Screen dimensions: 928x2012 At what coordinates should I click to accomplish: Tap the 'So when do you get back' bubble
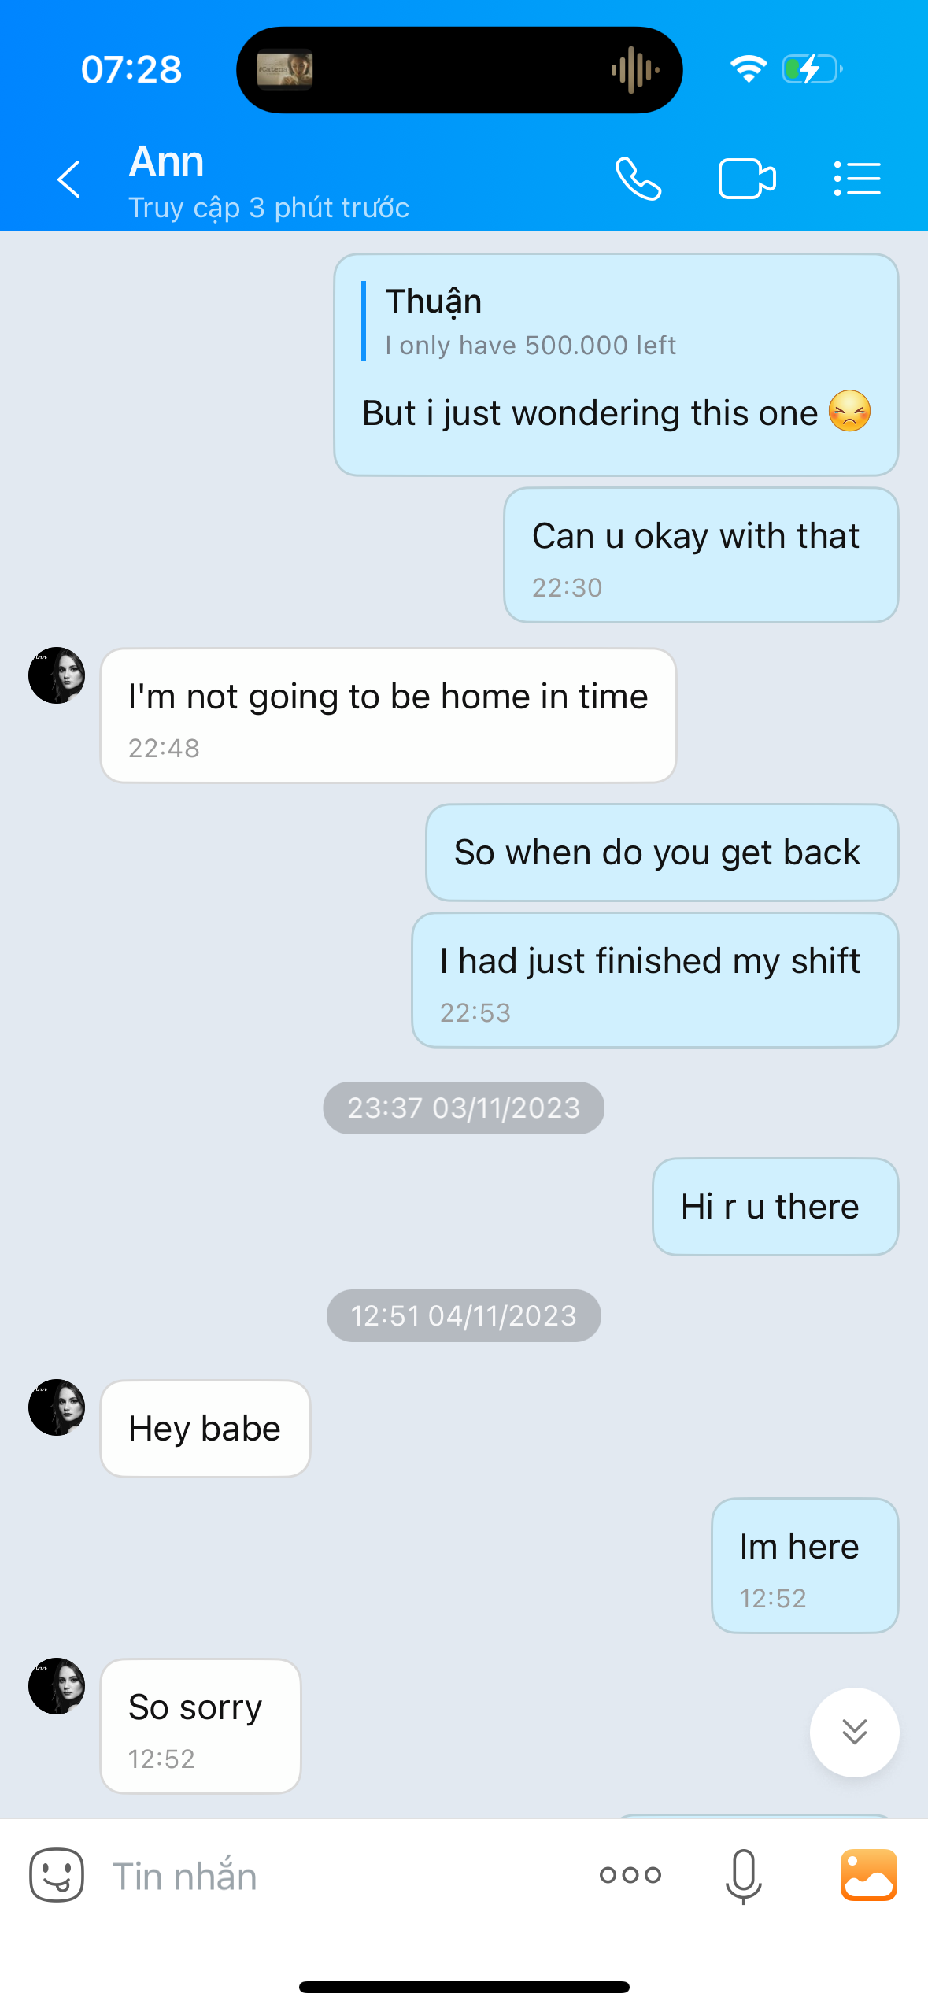click(x=661, y=853)
